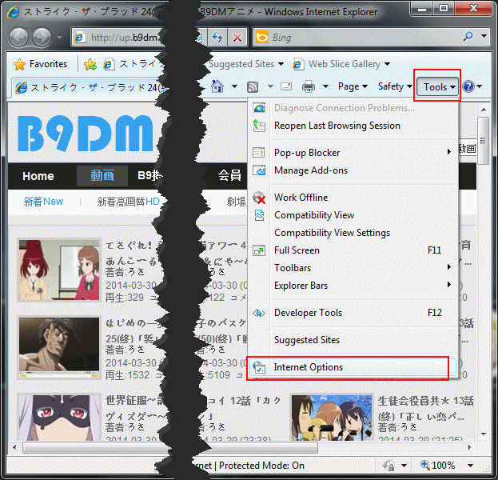Open the Favorites star button
The image size is (498, 480).
(x=40, y=64)
